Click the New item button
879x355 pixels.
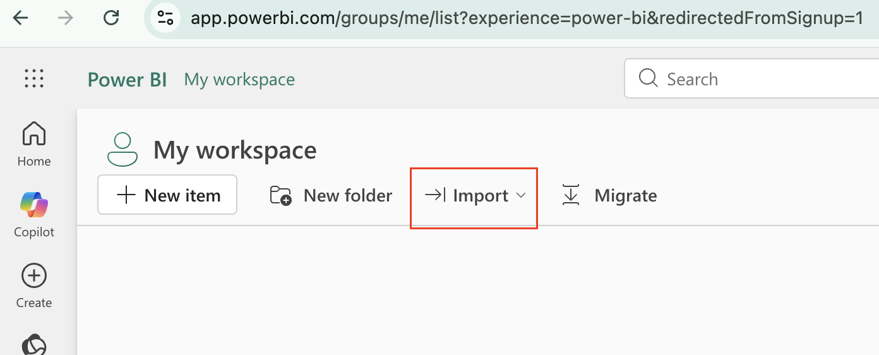(167, 195)
